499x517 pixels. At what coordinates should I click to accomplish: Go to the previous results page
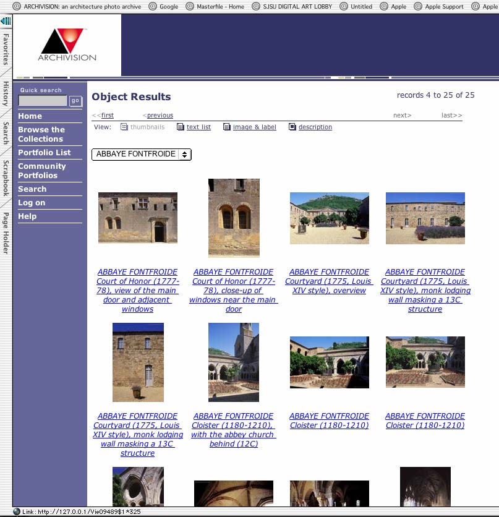[160, 116]
